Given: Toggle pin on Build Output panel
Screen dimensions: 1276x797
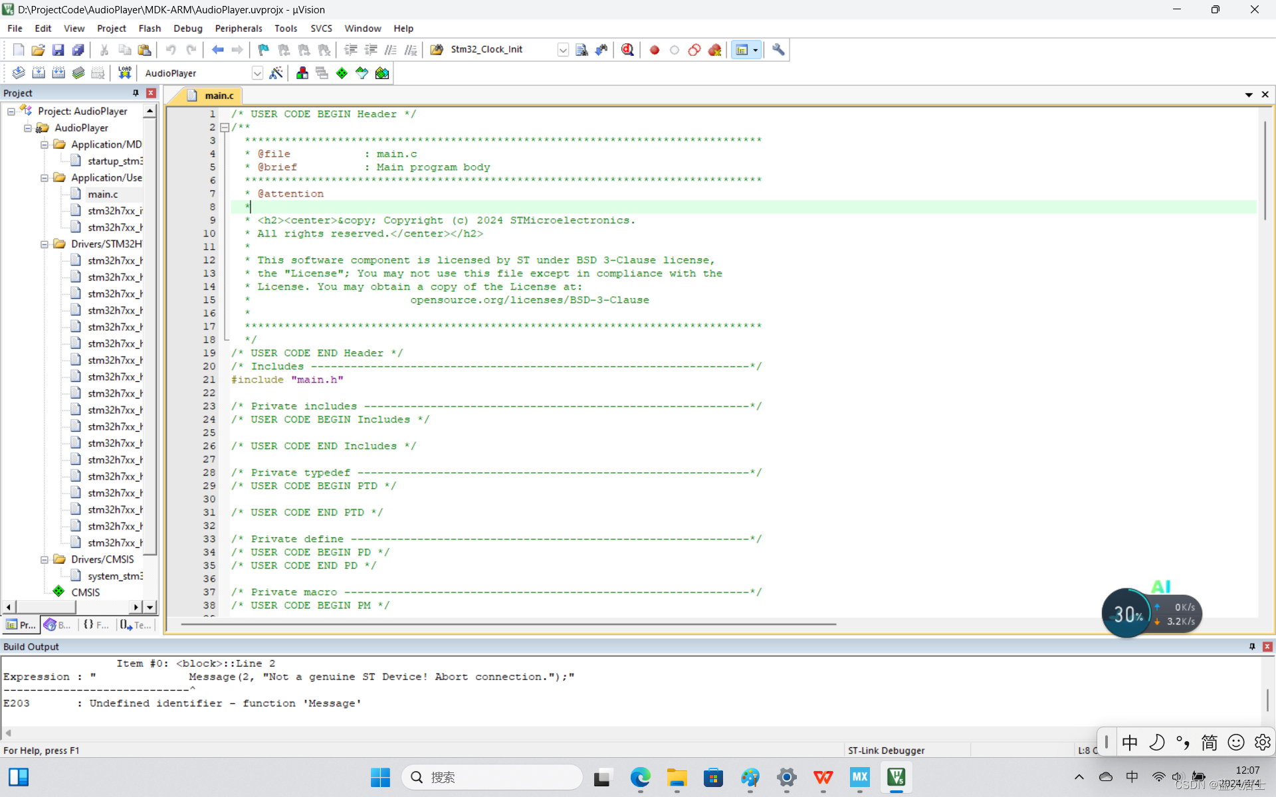Looking at the screenshot, I should pos(1252,646).
